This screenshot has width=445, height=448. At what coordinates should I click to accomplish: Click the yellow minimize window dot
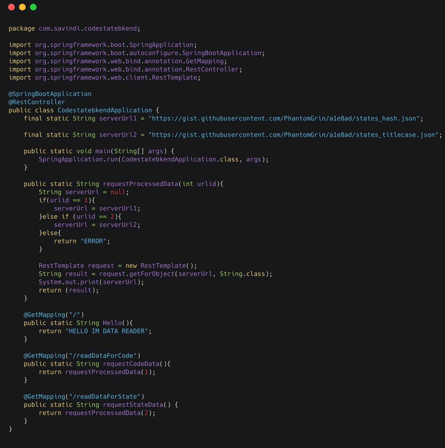pyautogui.click(x=22, y=7)
